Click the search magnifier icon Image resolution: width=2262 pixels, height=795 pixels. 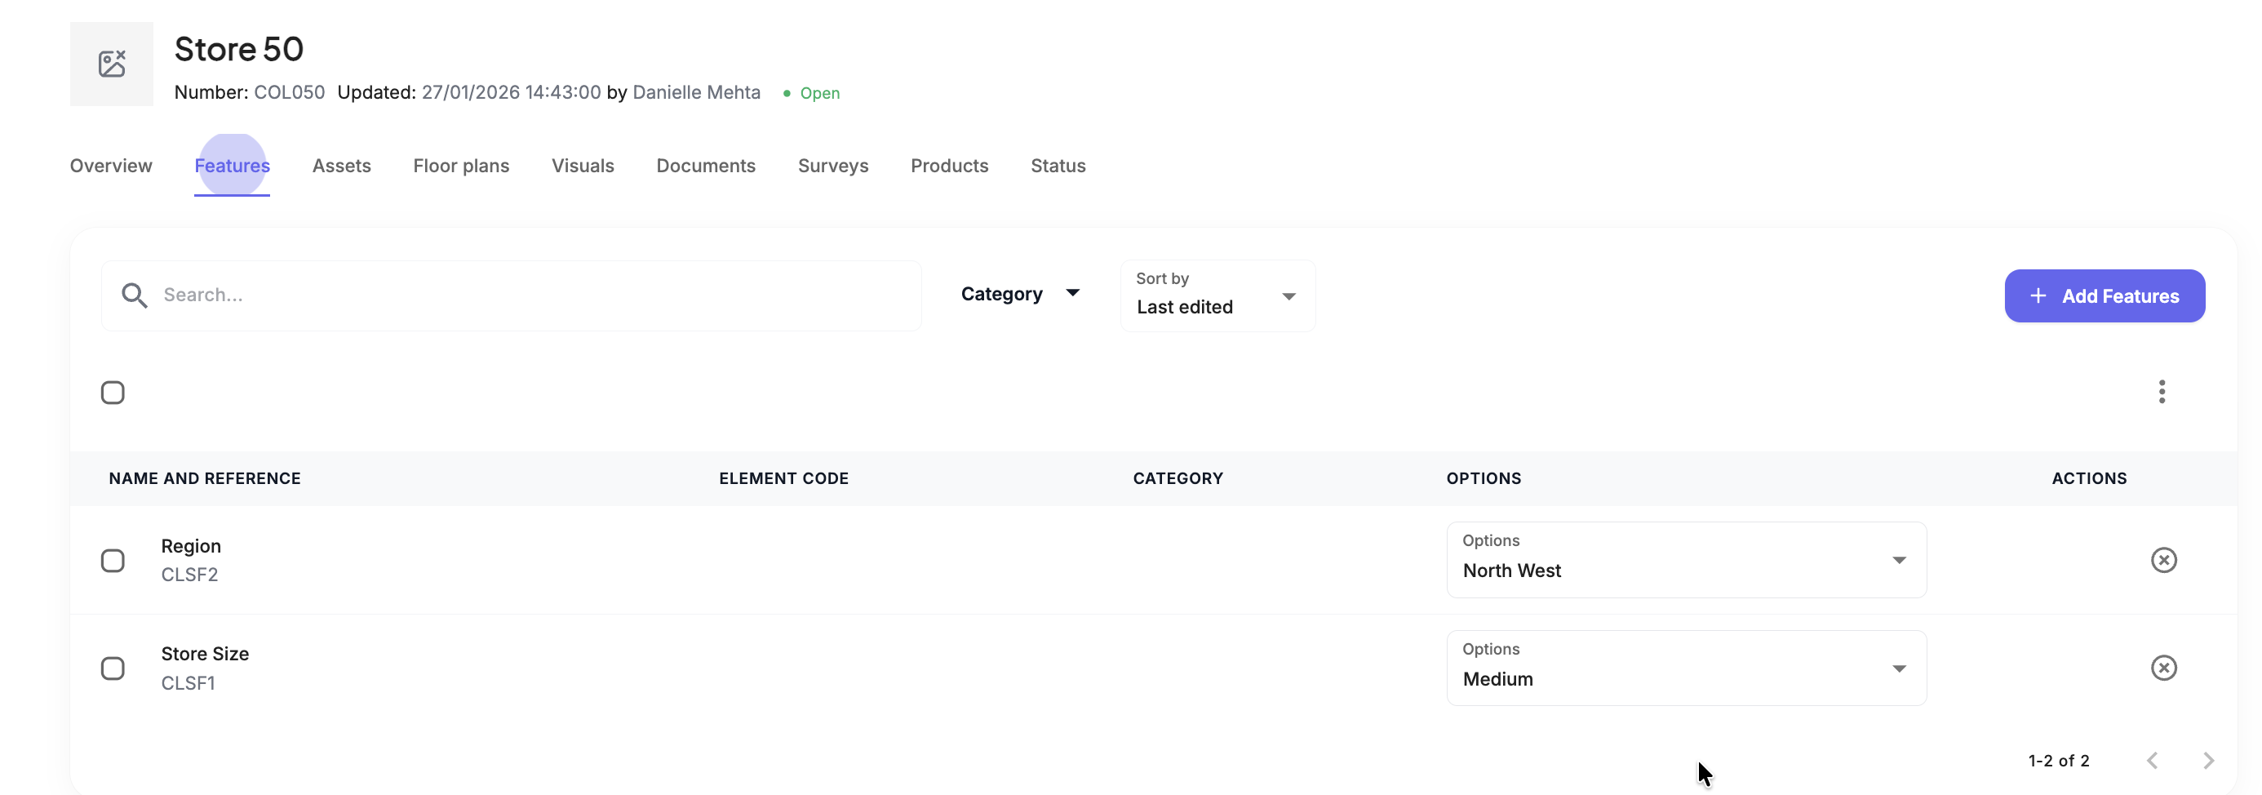click(x=135, y=295)
